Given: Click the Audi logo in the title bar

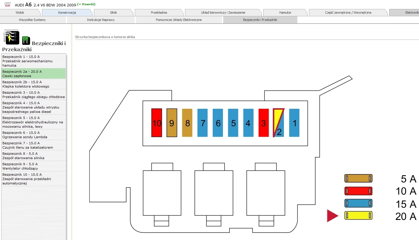Looking at the screenshot, I should click(x=7, y=4).
